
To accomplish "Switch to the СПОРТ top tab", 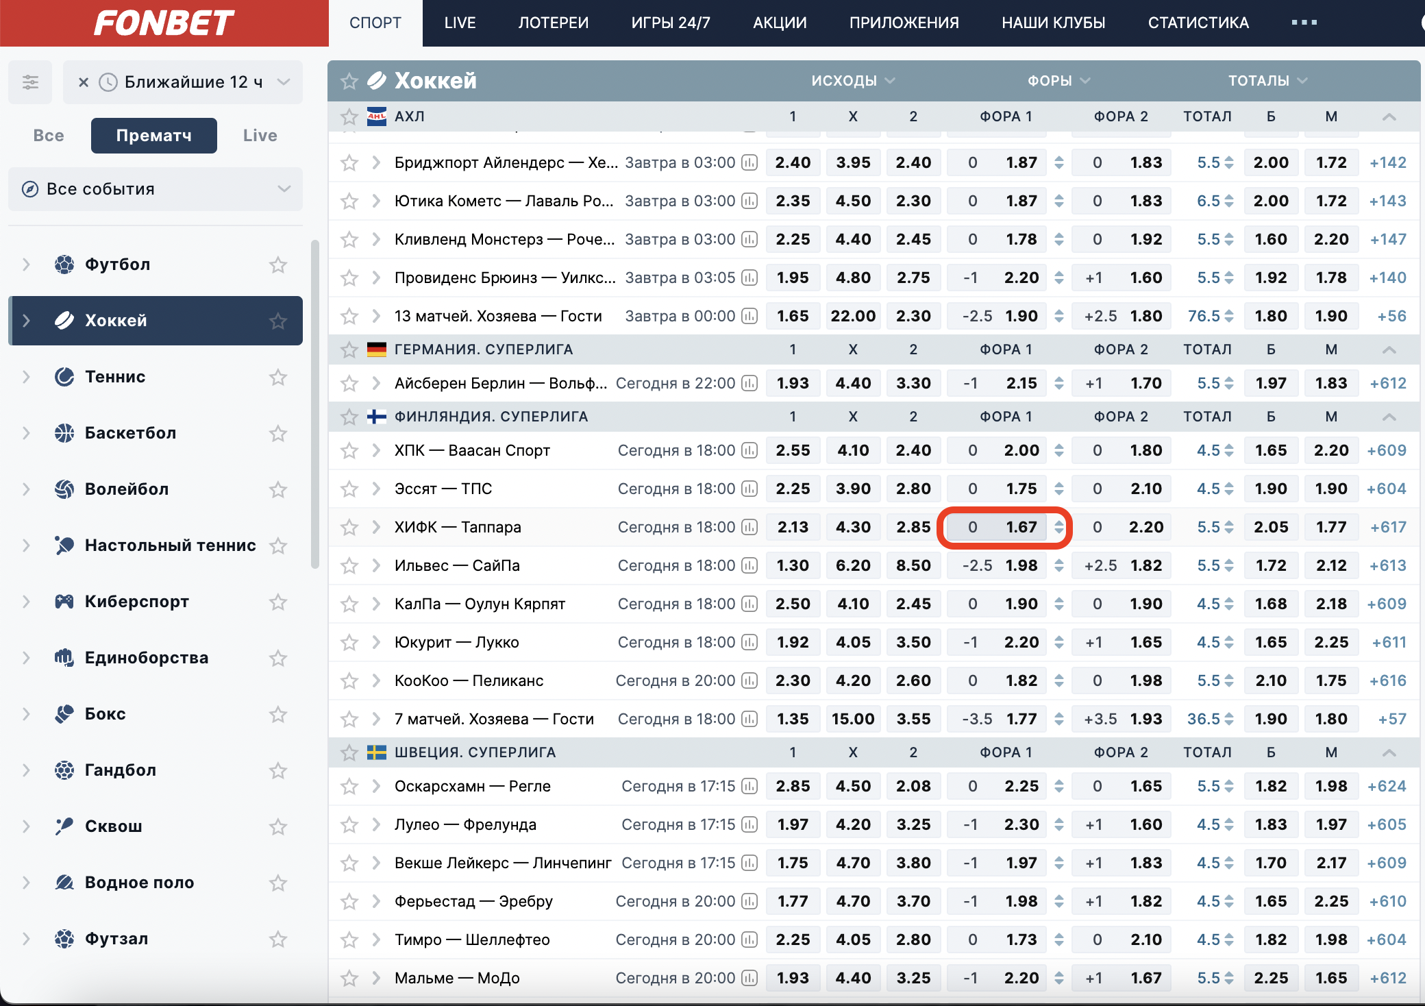I will pyautogui.click(x=375, y=23).
